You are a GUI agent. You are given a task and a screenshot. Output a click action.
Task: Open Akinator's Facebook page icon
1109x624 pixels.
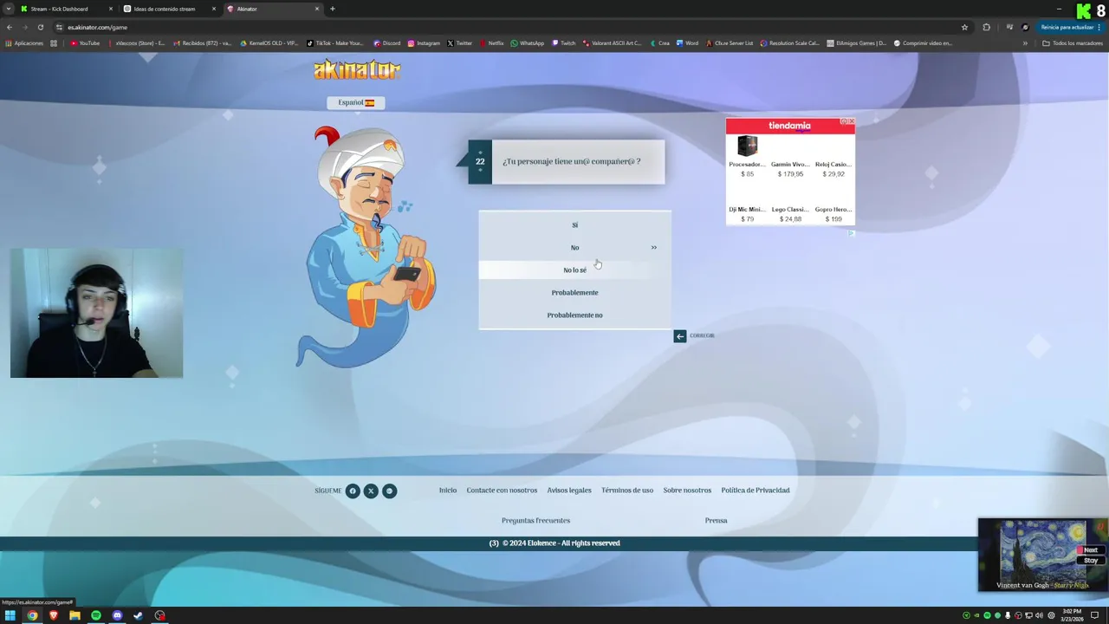click(353, 491)
